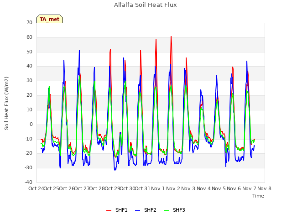Screen dimensions: 292x219
Task: Click the red SHF1 peak near 58 on Nov 1
Action: tap(156, 40)
